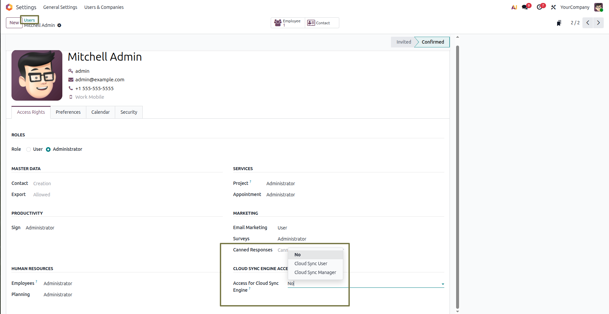Viewport: 609px width, 314px height.
Task: Open the user avatar menu
Action: 598,7
